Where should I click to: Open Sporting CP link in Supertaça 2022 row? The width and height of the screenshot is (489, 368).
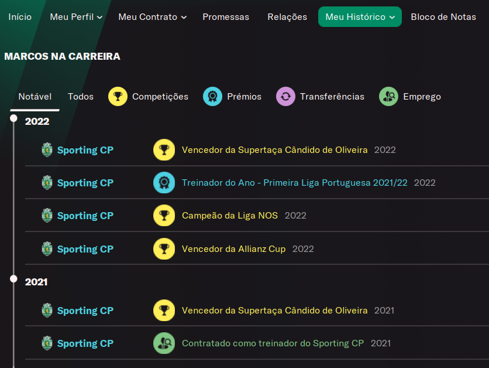point(85,150)
